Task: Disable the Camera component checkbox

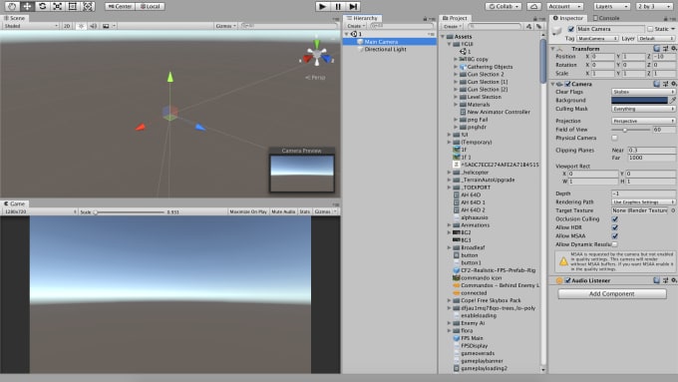Action: tap(567, 84)
